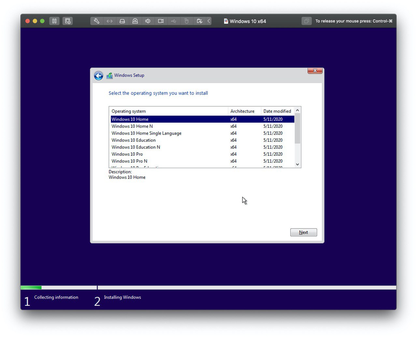Select Windows 10 Home row
The width and height of the screenshot is (417, 337).
click(x=202, y=119)
